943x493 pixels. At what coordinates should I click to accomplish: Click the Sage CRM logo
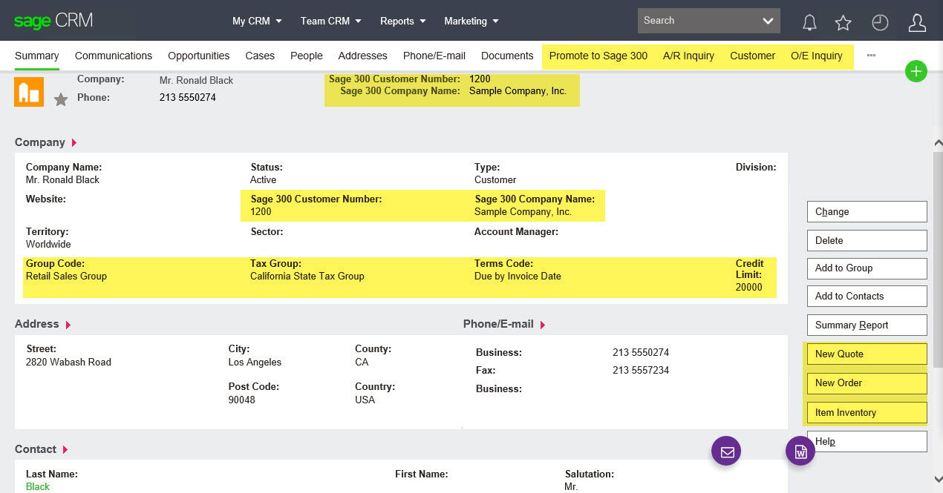click(53, 21)
